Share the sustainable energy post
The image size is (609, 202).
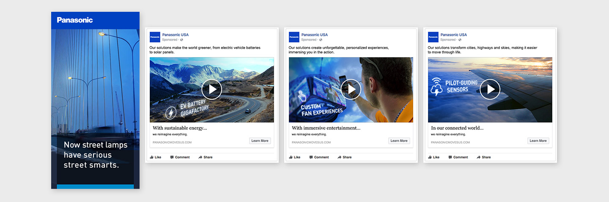(x=206, y=157)
